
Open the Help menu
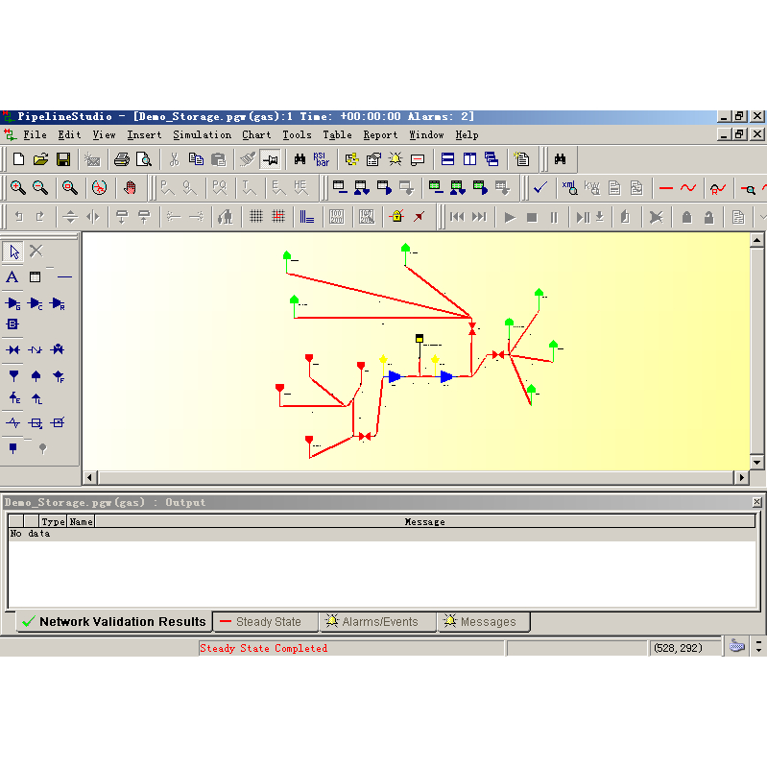point(467,135)
